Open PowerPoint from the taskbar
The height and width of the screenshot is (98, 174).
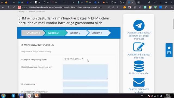[37, 96]
